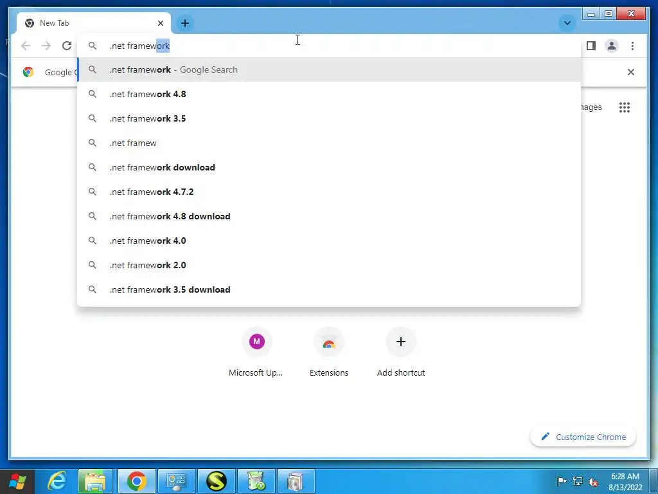Dismiss the Google Chrome info bar

click(630, 72)
